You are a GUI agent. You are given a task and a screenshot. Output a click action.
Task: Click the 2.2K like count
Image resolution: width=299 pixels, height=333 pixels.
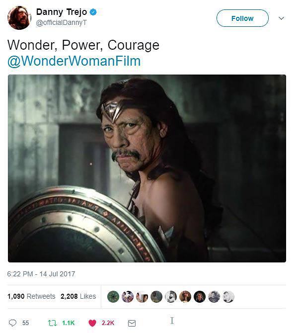tap(108, 323)
